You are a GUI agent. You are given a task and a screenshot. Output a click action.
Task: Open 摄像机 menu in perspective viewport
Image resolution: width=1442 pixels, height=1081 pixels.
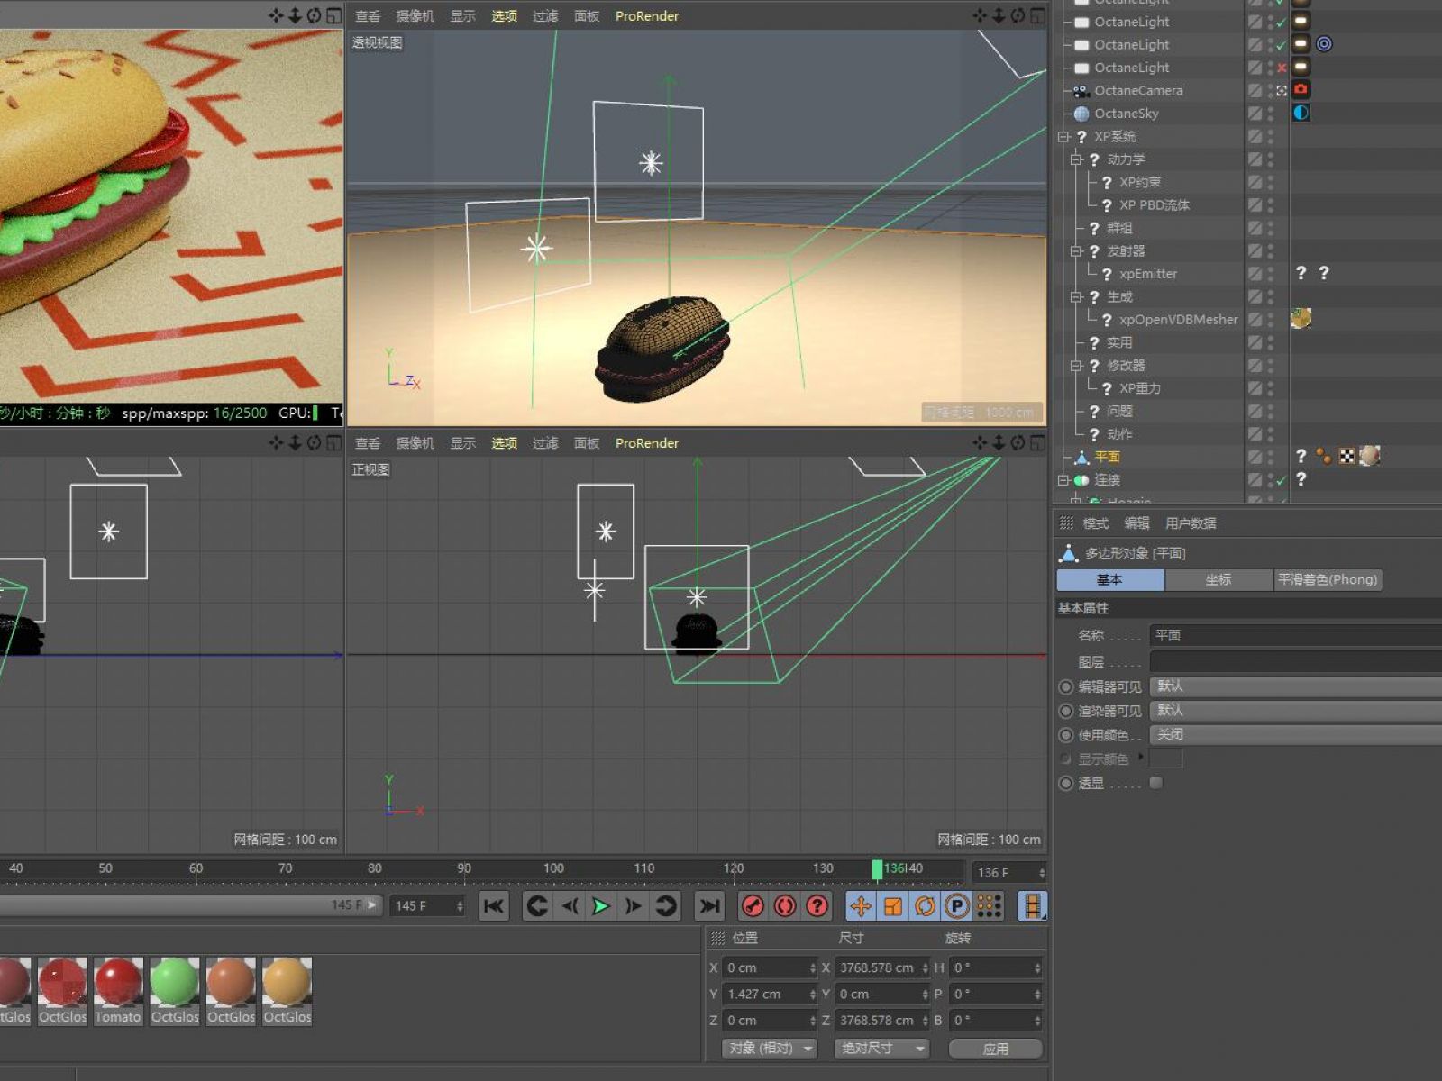pos(415,16)
